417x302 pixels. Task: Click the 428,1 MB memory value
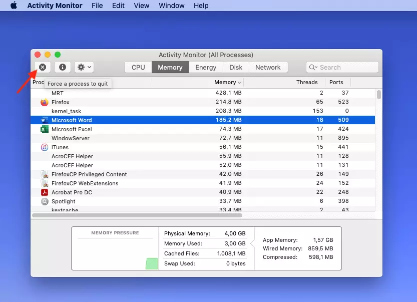pos(228,93)
